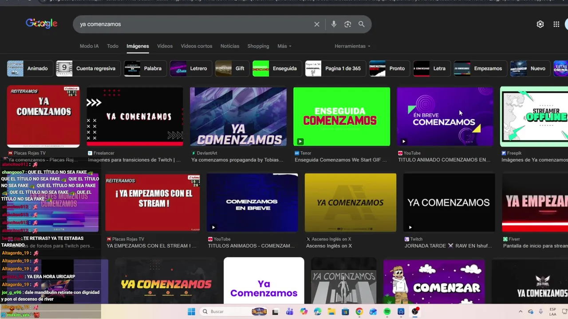Screen dimensions: 568x319
Task: Start voice search with the microphone icon
Action: tap(334, 24)
